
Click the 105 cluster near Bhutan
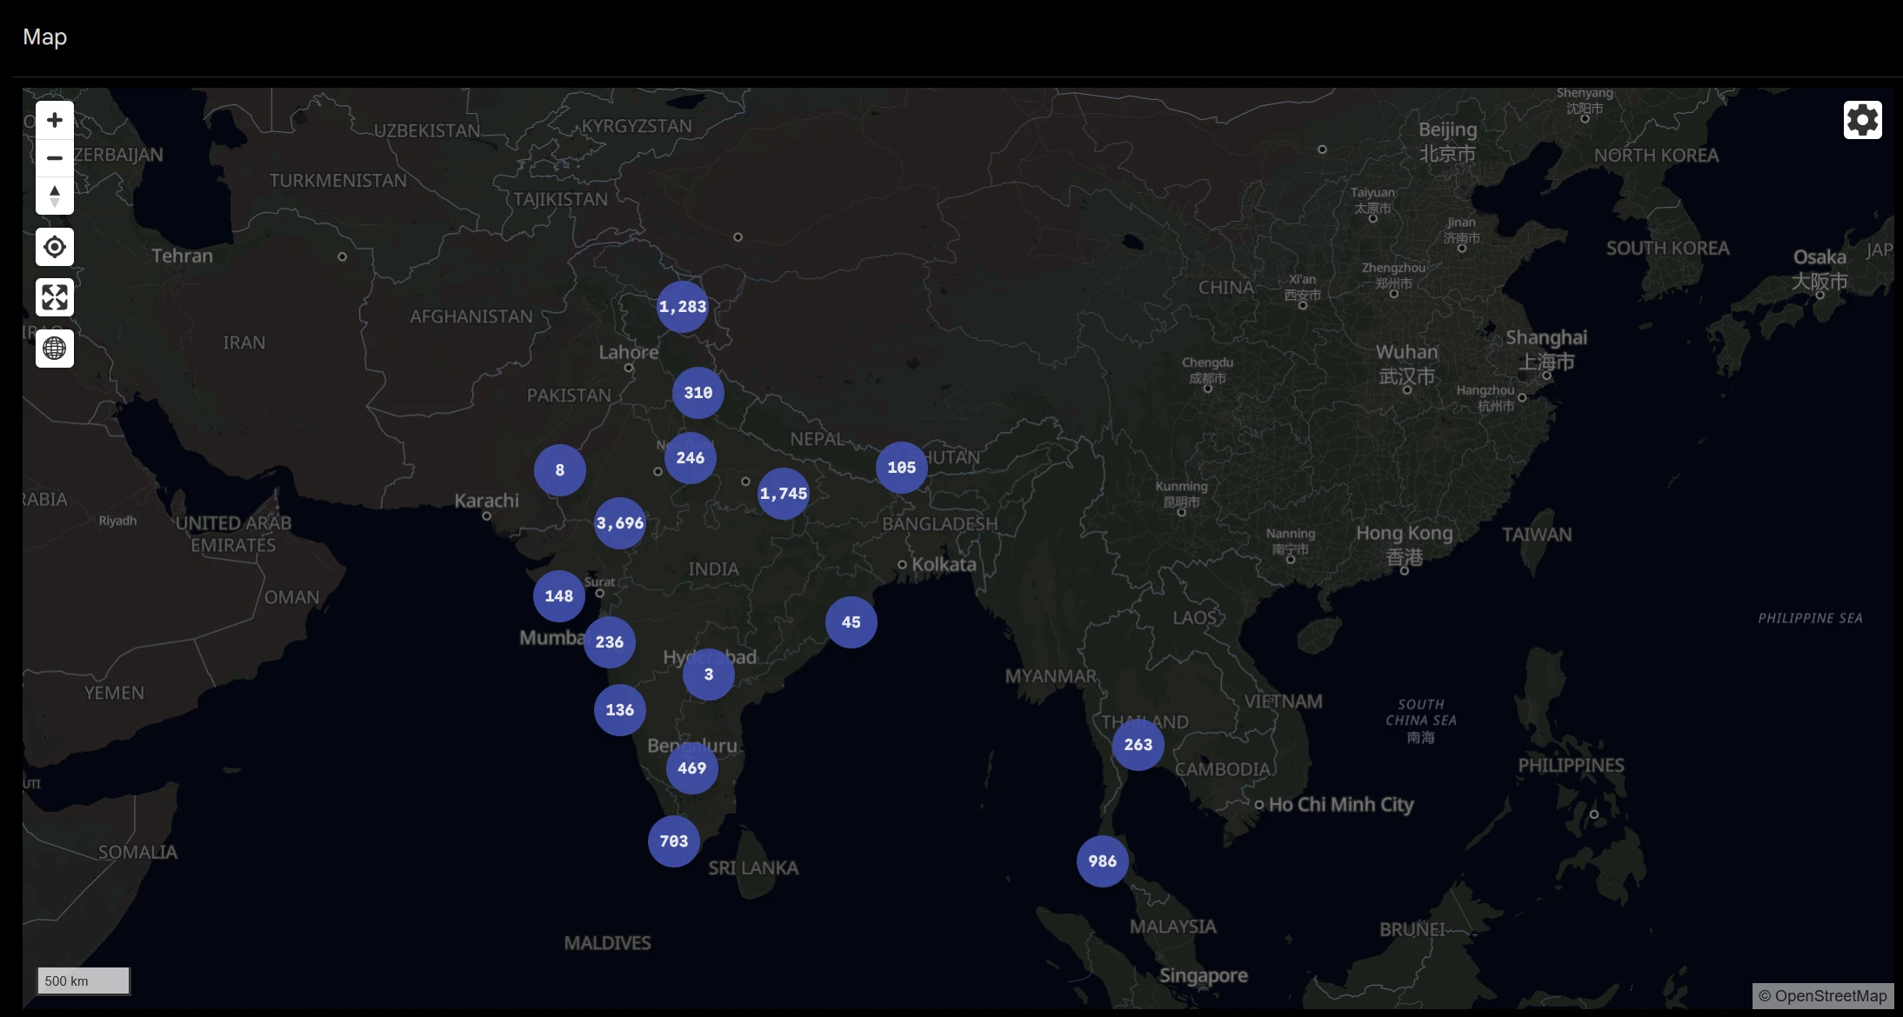(x=902, y=468)
